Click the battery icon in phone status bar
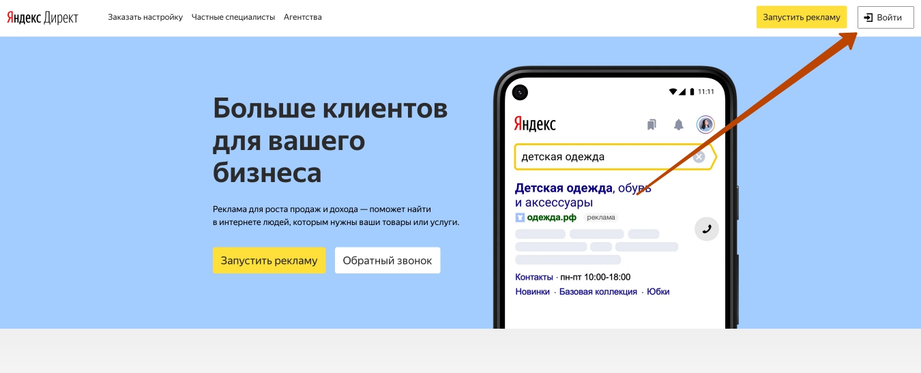This screenshot has width=921, height=373. tap(692, 91)
